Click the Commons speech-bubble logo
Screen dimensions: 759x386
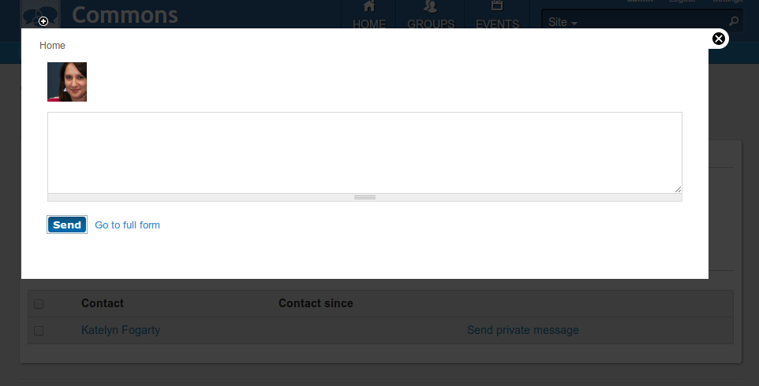click(x=40, y=14)
